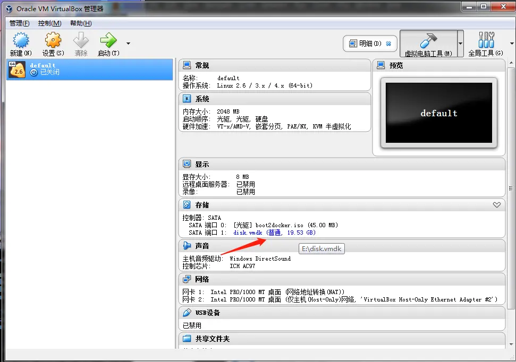Click the Windows DirectSound audio driver text
Viewport: 516px width, 362px height.
click(x=260, y=258)
